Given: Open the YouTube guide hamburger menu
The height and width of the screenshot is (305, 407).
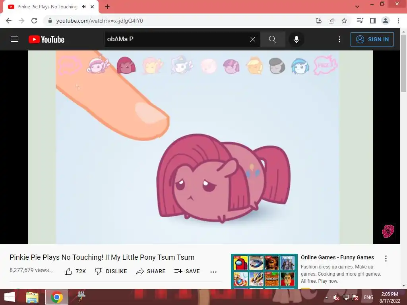Looking at the screenshot, I should (x=14, y=39).
